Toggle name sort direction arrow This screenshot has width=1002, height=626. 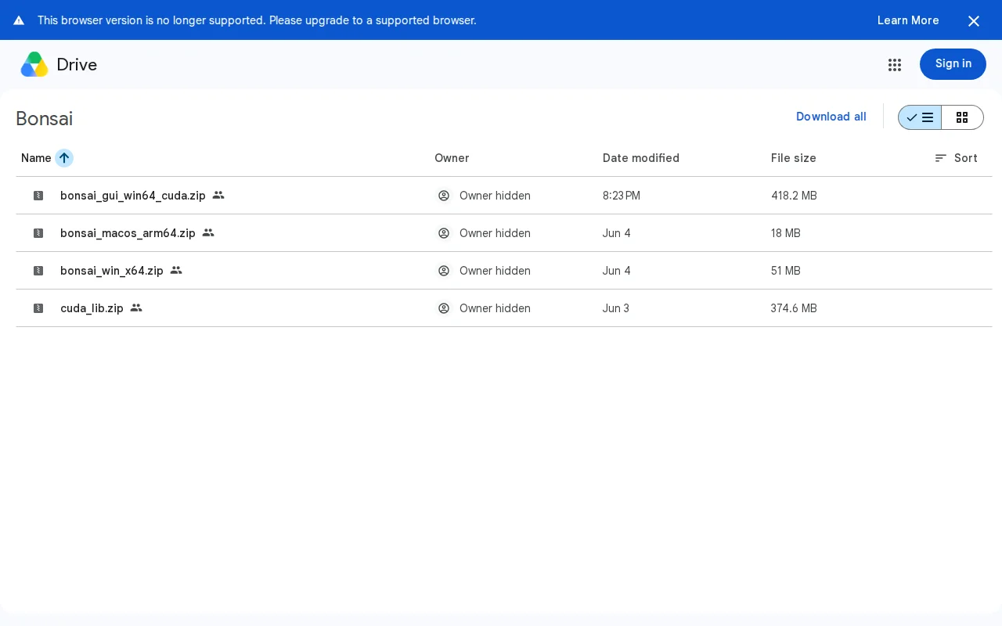(64, 158)
